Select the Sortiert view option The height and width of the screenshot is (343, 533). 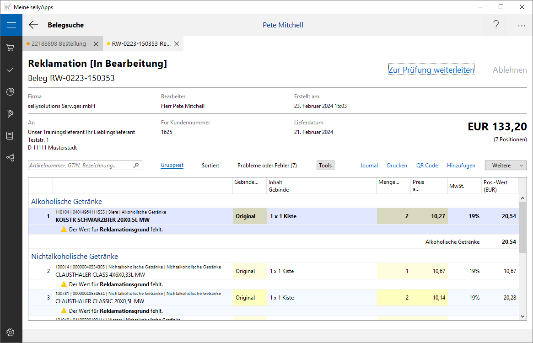pyautogui.click(x=210, y=166)
